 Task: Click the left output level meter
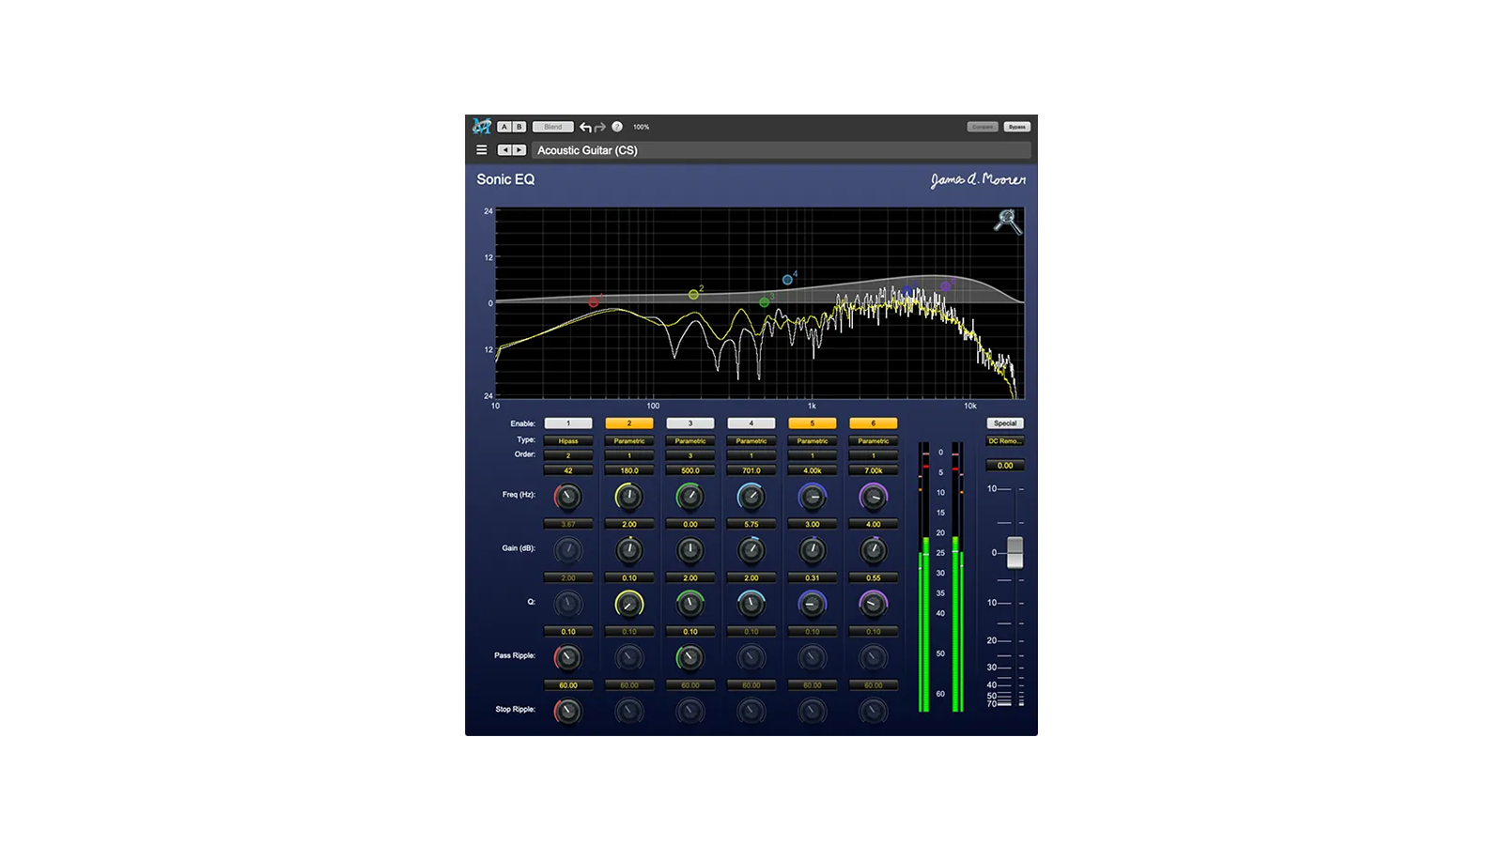924,576
